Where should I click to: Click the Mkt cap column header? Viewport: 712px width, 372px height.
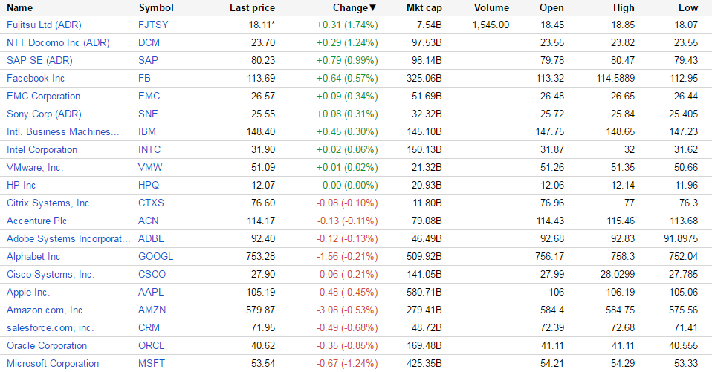pyautogui.click(x=424, y=7)
